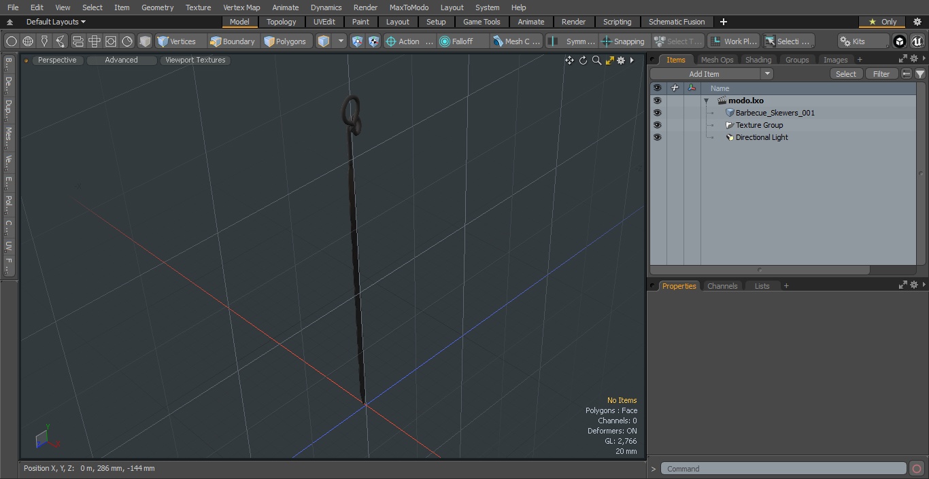The height and width of the screenshot is (479, 929).
Task: Select the sphere primitive tool icon
Action: coord(12,41)
